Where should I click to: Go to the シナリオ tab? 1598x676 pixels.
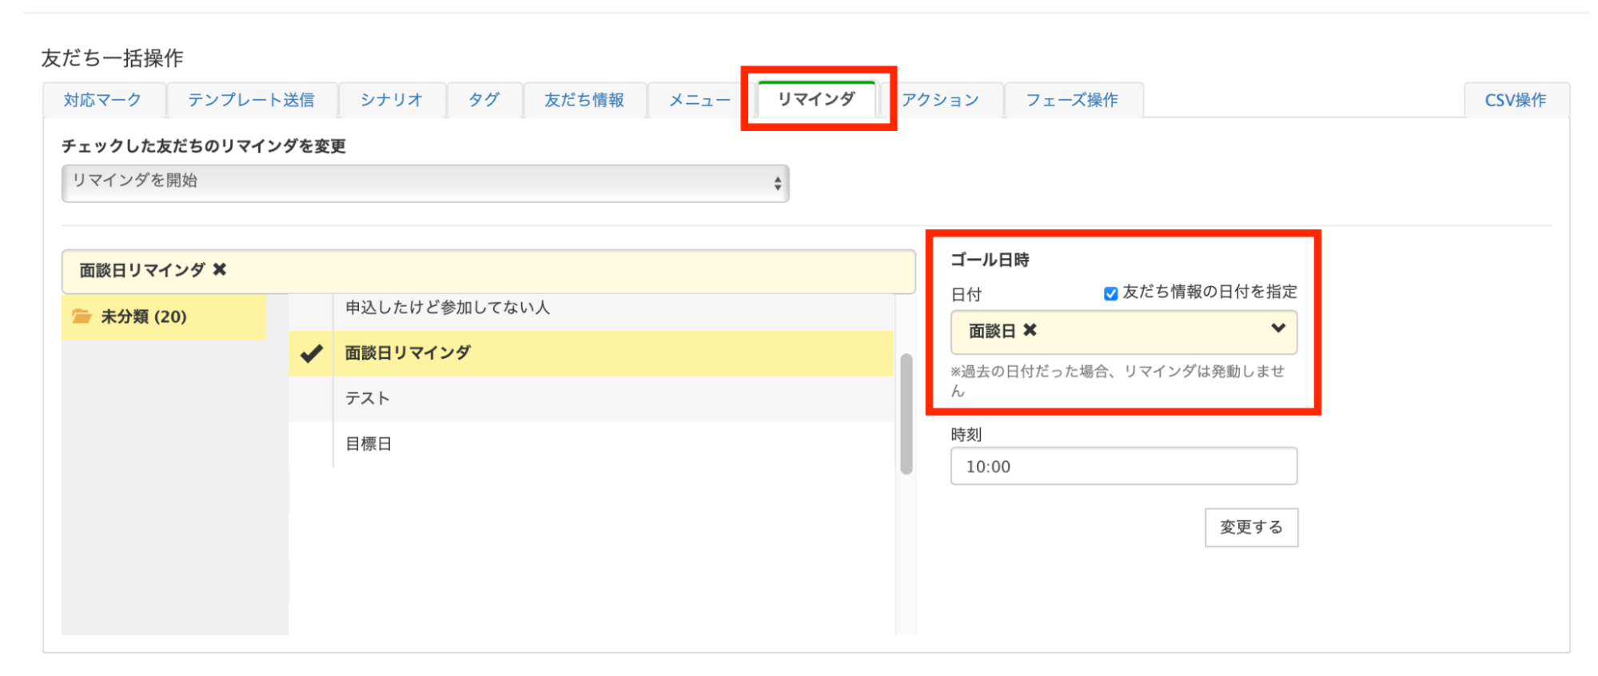click(391, 101)
